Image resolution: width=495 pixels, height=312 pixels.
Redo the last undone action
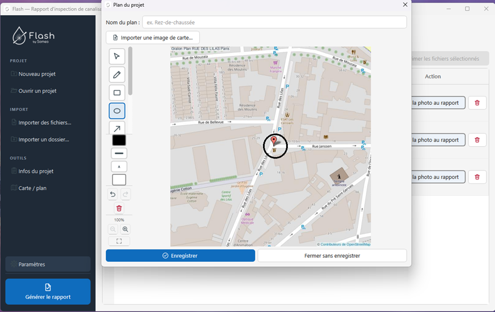point(126,194)
